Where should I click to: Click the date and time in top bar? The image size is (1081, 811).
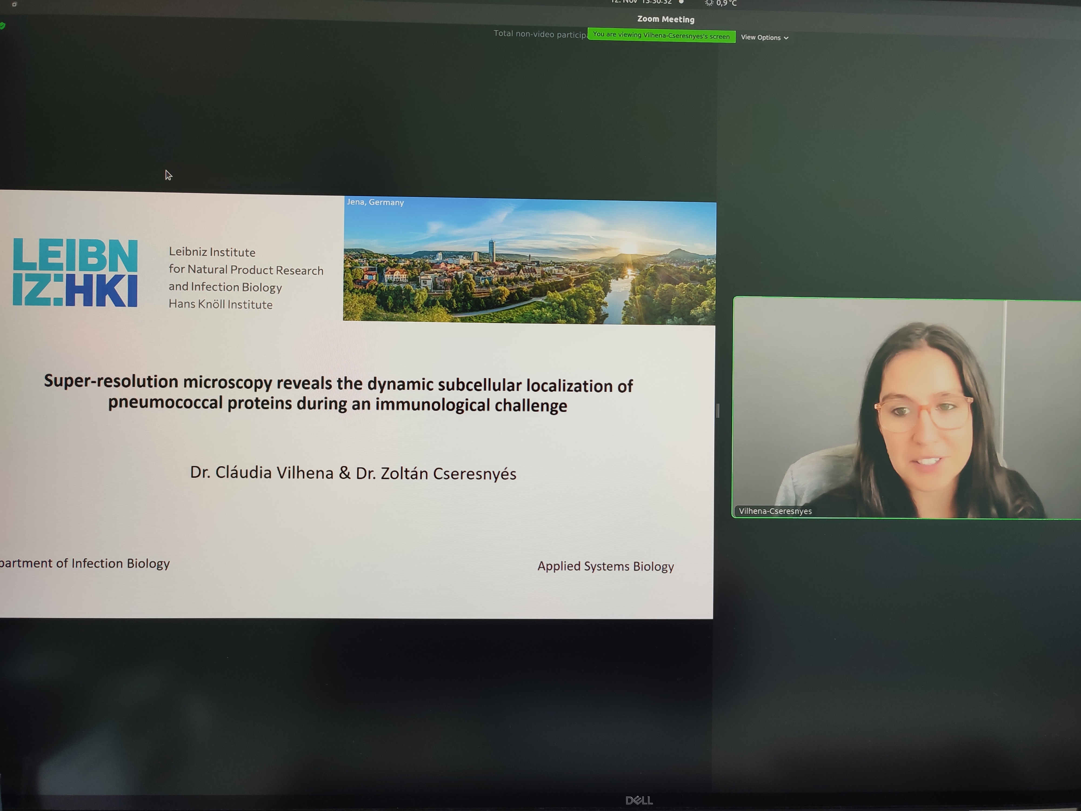click(x=641, y=2)
